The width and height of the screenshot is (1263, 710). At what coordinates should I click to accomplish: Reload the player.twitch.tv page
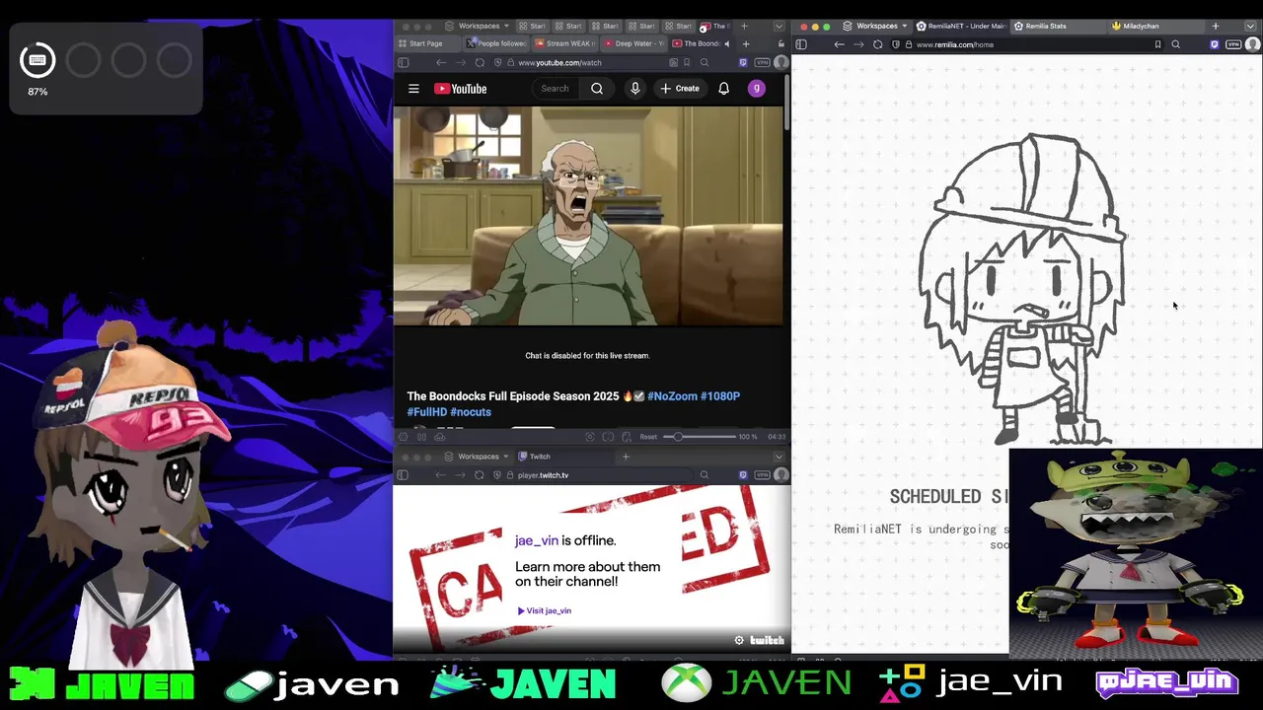(x=480, y=475)
